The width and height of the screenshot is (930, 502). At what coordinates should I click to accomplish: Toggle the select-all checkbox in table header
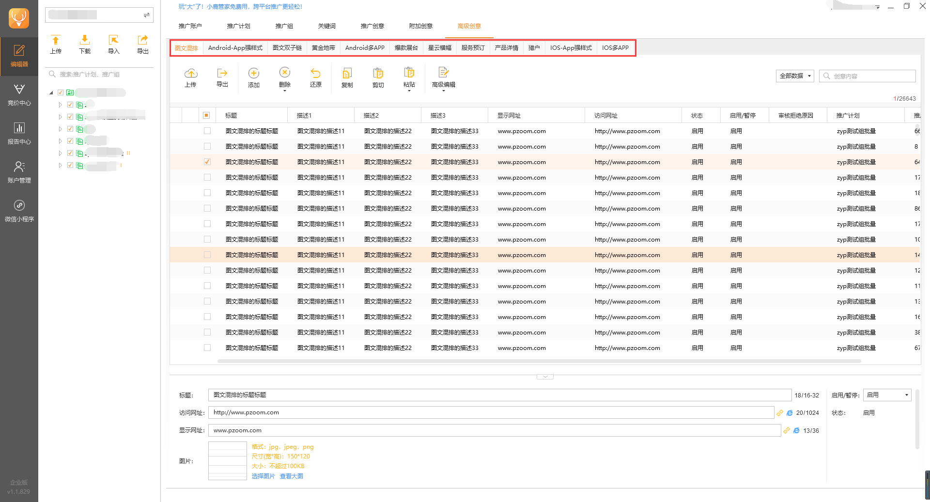pos(206,115)
